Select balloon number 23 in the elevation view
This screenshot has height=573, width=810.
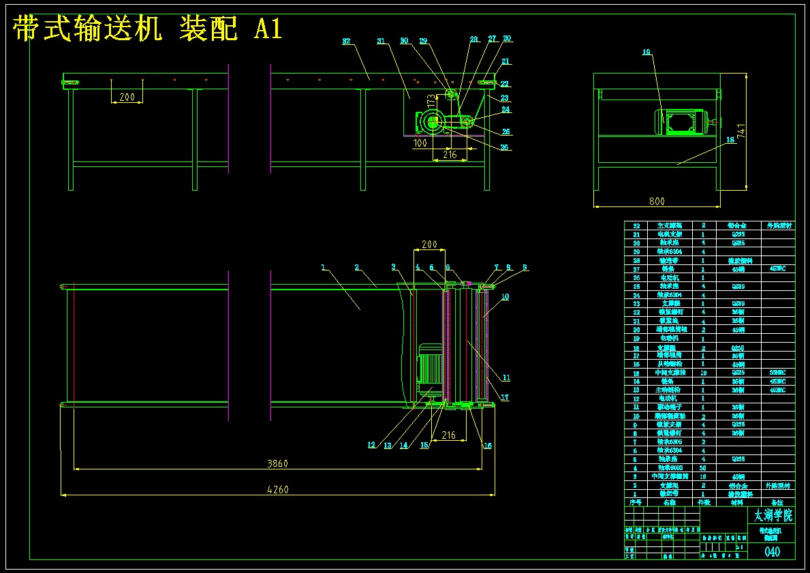[505, 98]
